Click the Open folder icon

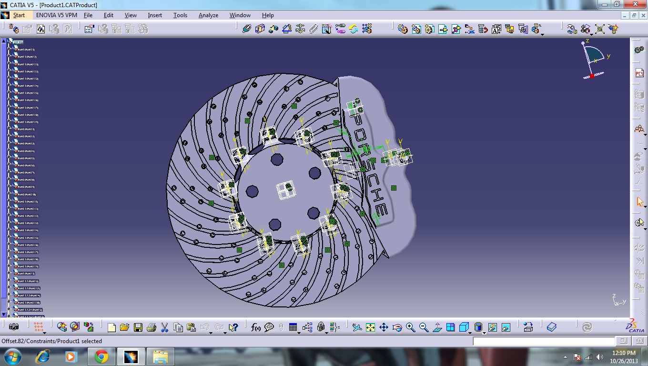[x=125, y=327]
